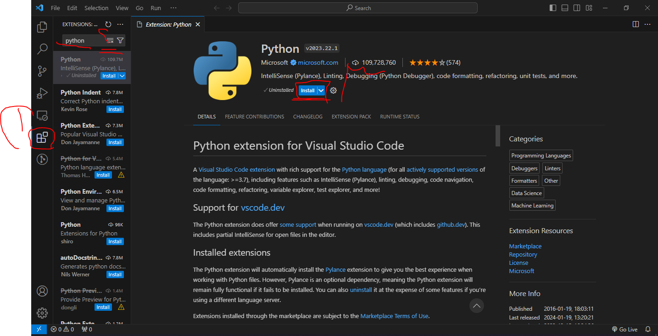Close the Extension: Python tab
The image size is (658, 336).
click(198, 24)
